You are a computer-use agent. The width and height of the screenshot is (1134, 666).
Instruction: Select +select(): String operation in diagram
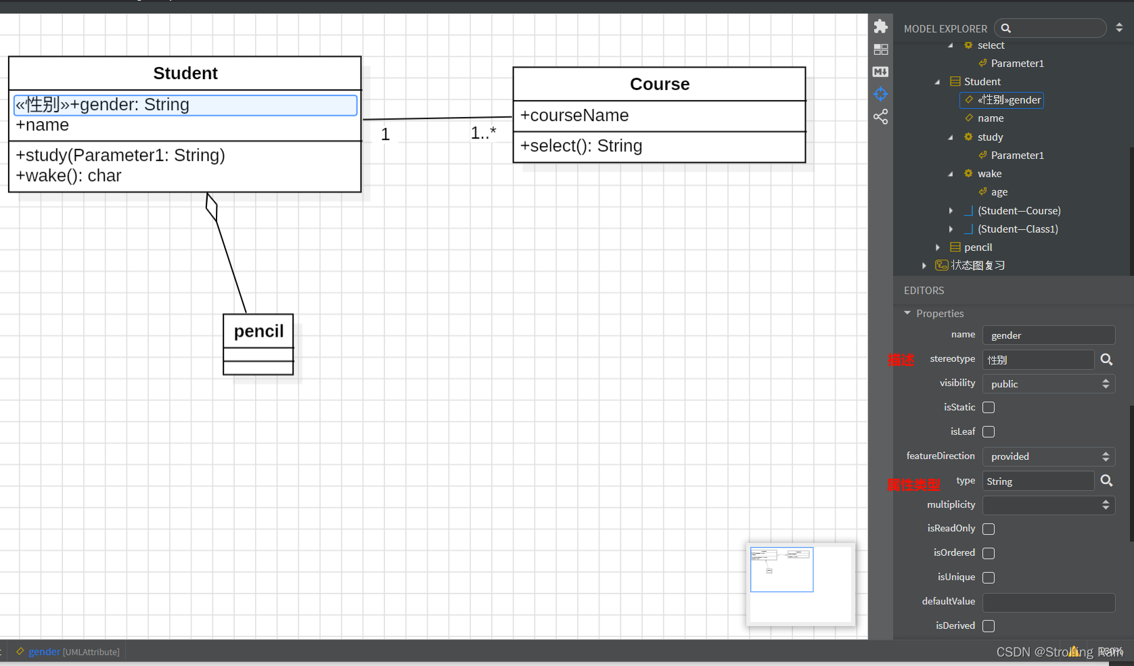click(x=581, y=146)
